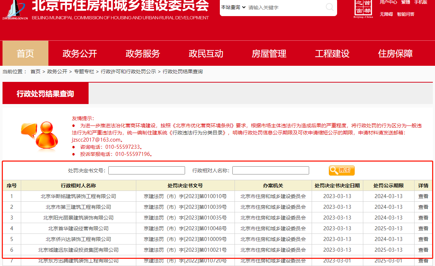The height and width of the screenshot is (266, 435).
Task: Open the 无障碍 accessibility link
Action: pyautogui.click(x=386, y=14)
